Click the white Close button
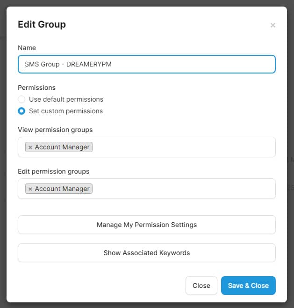 (x=201, y=286)
